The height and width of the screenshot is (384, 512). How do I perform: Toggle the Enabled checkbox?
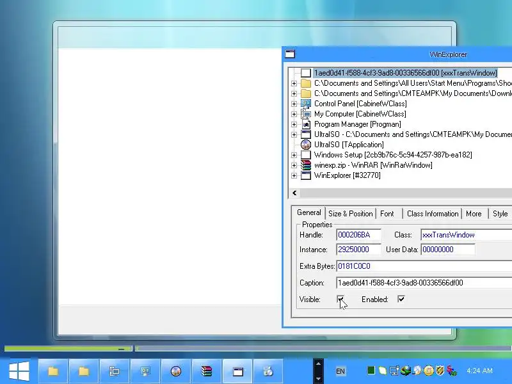[401, 299]
